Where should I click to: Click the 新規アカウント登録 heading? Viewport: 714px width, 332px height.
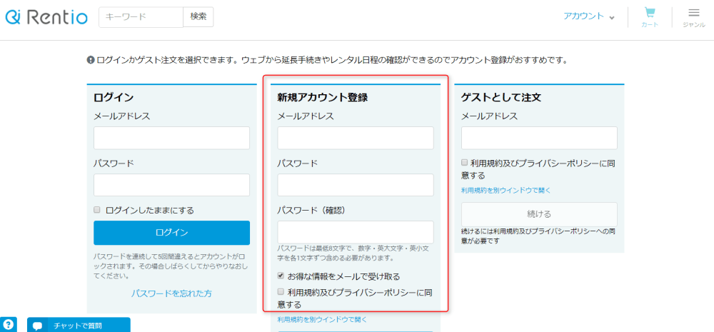tap(323, 97)
